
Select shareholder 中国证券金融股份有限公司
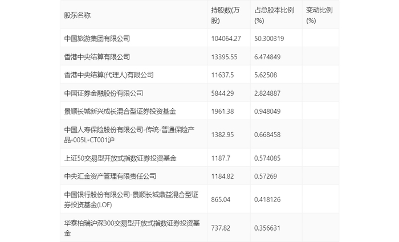(x=104, y=93)
